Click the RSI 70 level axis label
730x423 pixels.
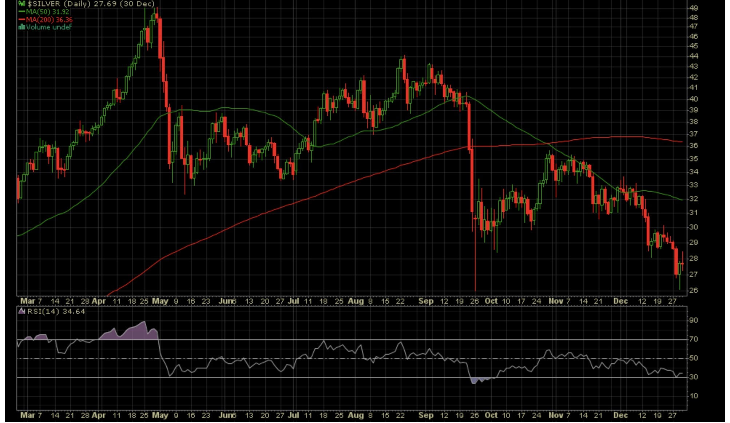693,339
